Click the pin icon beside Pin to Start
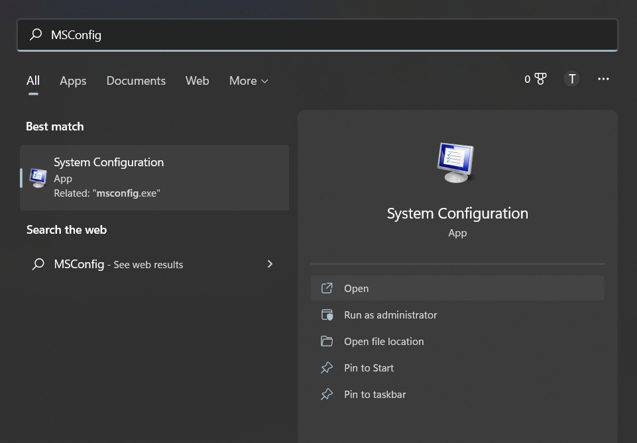Viewport: 637px width, 443px height. click(x=327, y=368)
